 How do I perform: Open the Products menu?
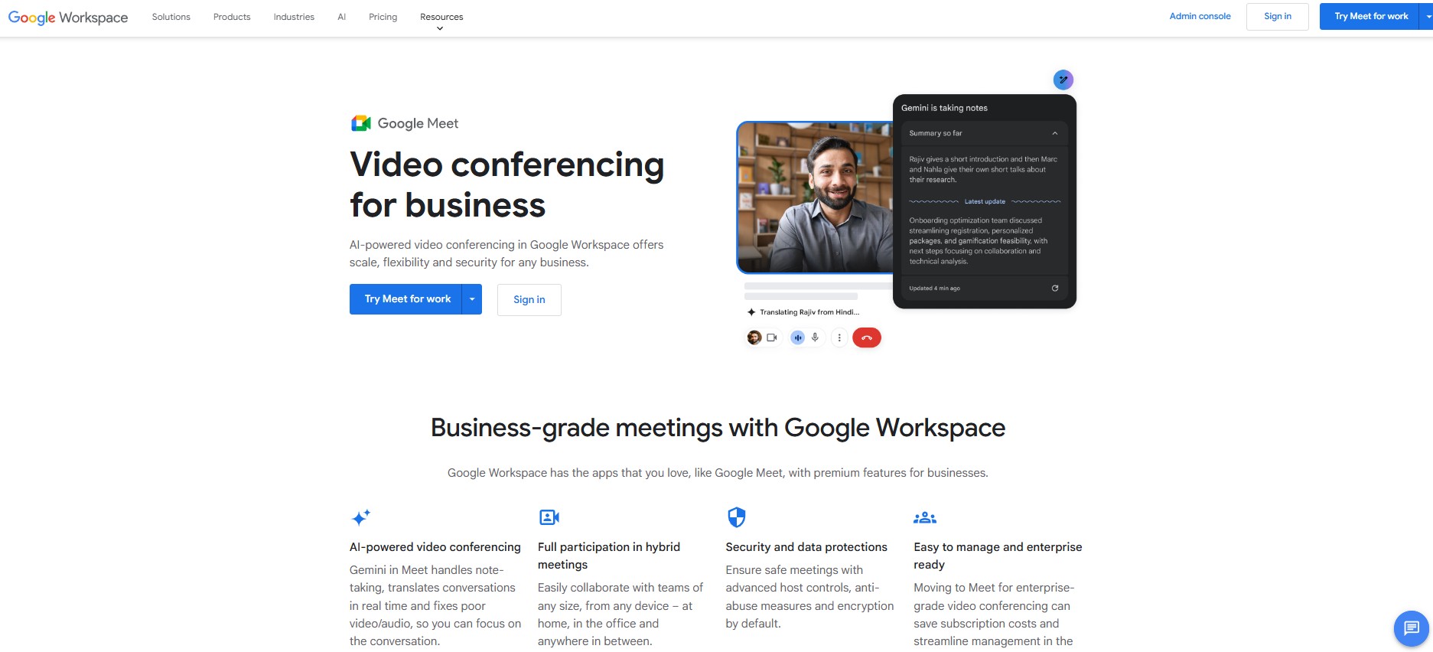click(232, 17)
